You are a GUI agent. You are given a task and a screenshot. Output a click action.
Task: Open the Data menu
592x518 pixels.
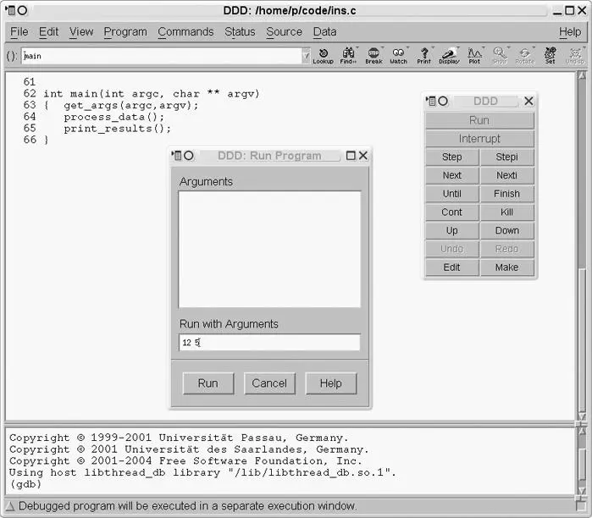tap(324, 32)
